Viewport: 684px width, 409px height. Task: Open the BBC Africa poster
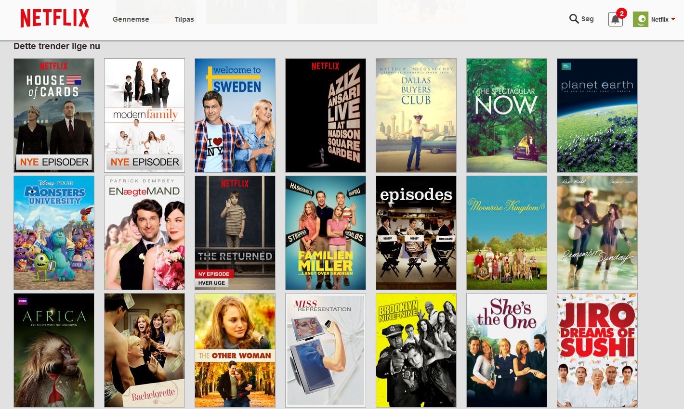coord(54,350)
